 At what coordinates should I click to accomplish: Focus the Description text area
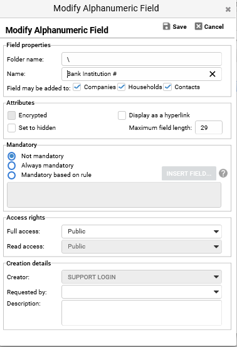(142, 312)
